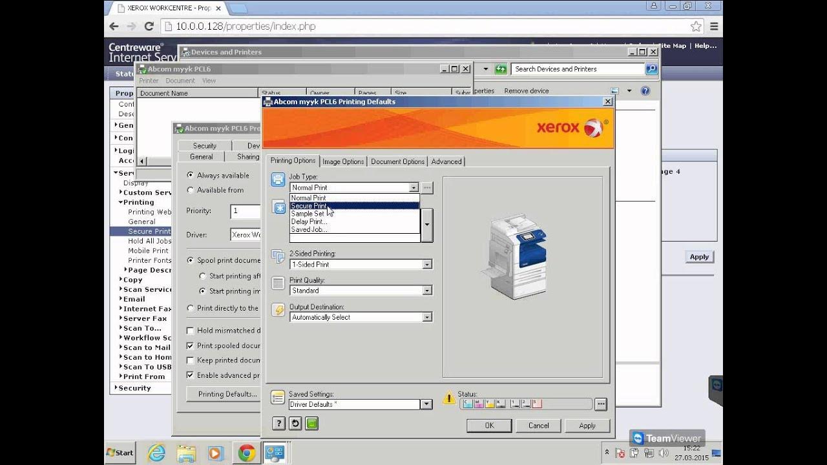Screen dimensions: 827x465
Task: Reload the browser page
Action: [x=149, y=26]
